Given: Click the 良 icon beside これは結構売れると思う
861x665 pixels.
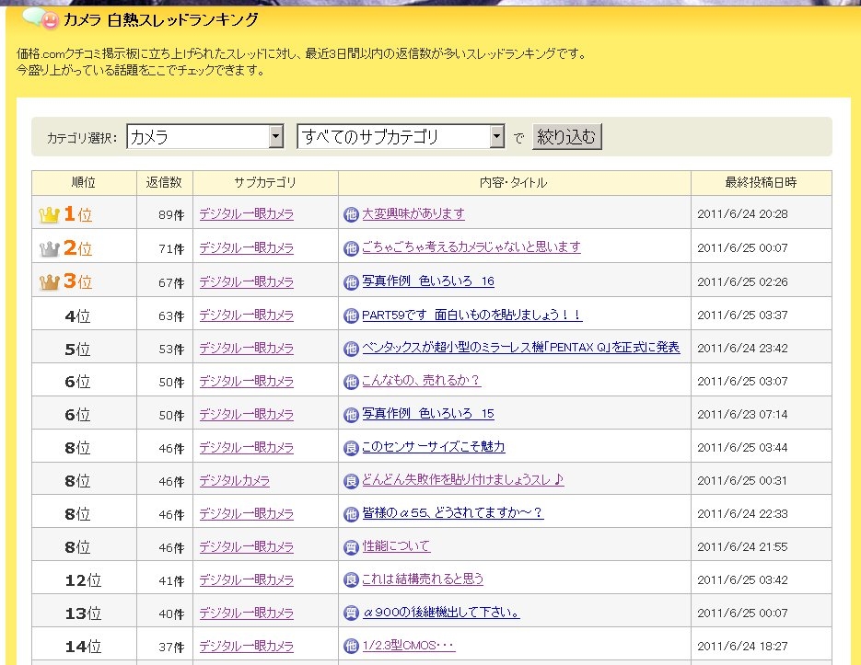Looking at the screenshot, I should [x=351, y=579].
